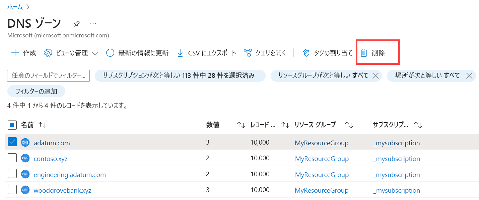Check the contoso.xyz row checkbox

pos(12,158)
